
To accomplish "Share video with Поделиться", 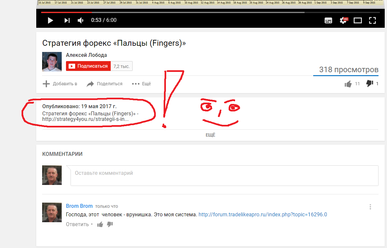I will [105, 84].
